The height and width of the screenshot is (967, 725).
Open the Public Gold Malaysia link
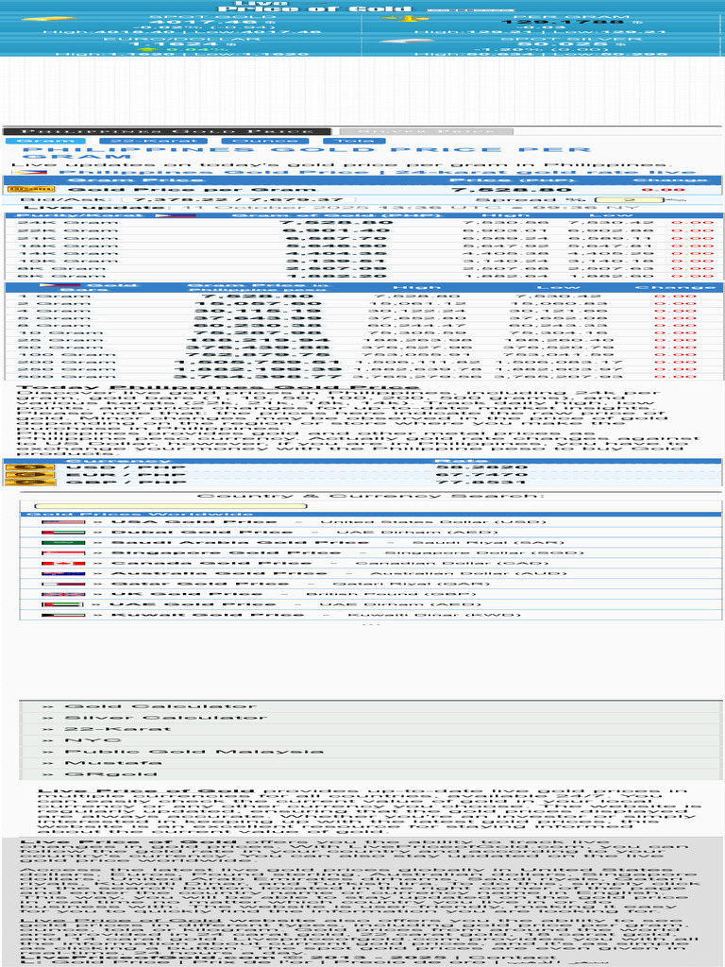[x=194, y=751]
